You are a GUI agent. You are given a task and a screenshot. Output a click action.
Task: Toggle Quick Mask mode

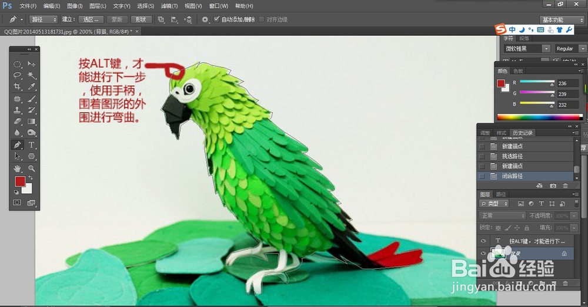(17, 203)
